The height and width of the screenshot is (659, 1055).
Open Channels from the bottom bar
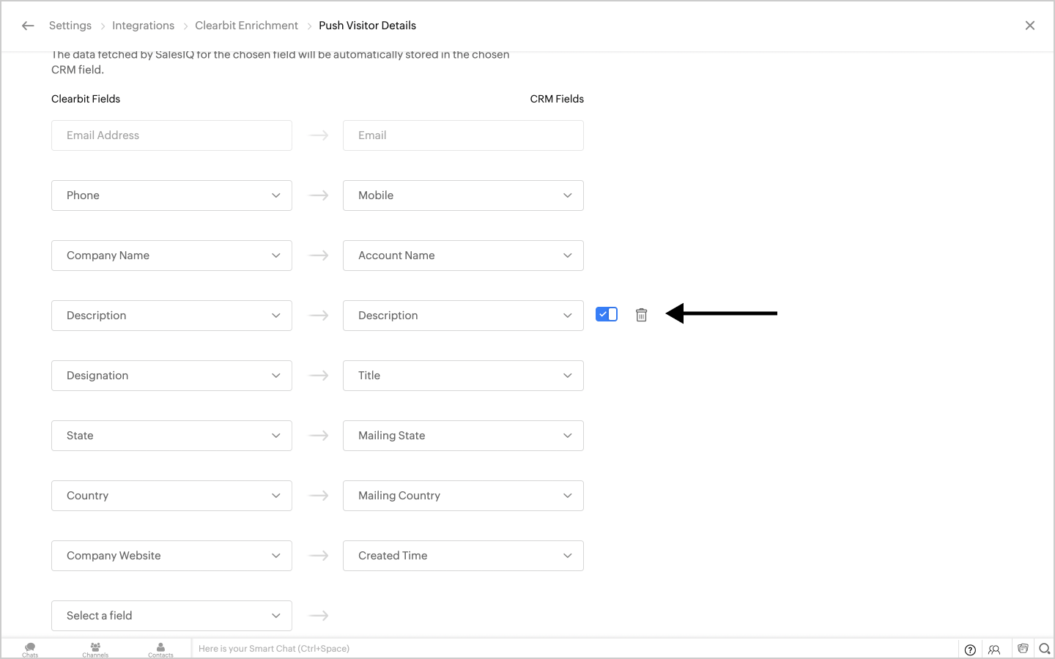tap(95, 649)
